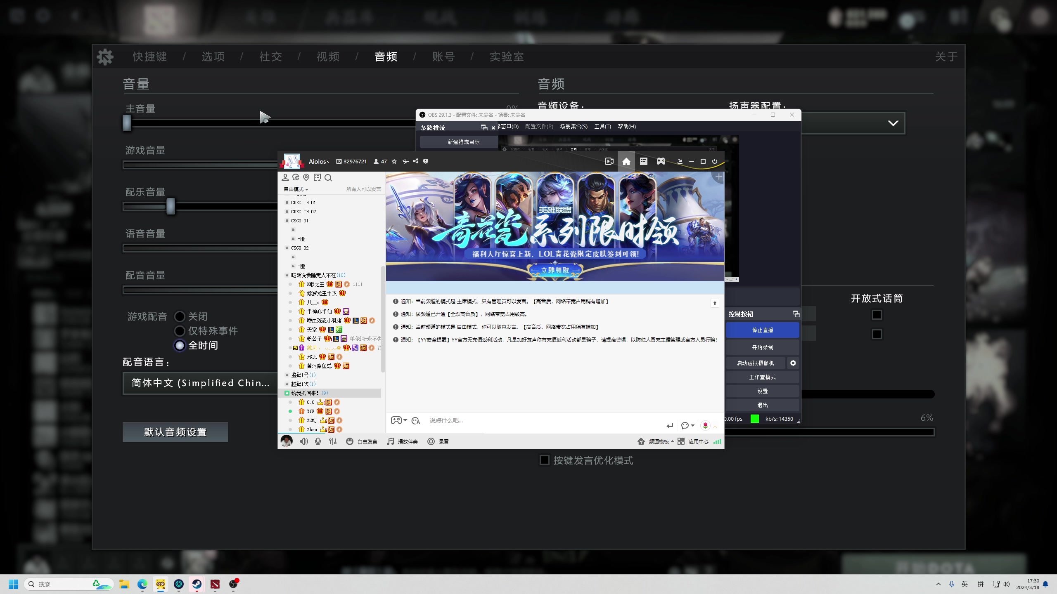1057x594 pixels.
Task: Select 关闭 radio for 游戏配音
Action: (180, 316)
